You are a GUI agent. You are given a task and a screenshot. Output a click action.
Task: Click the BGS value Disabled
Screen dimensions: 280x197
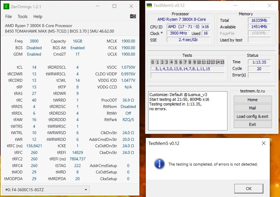[34, 48]
